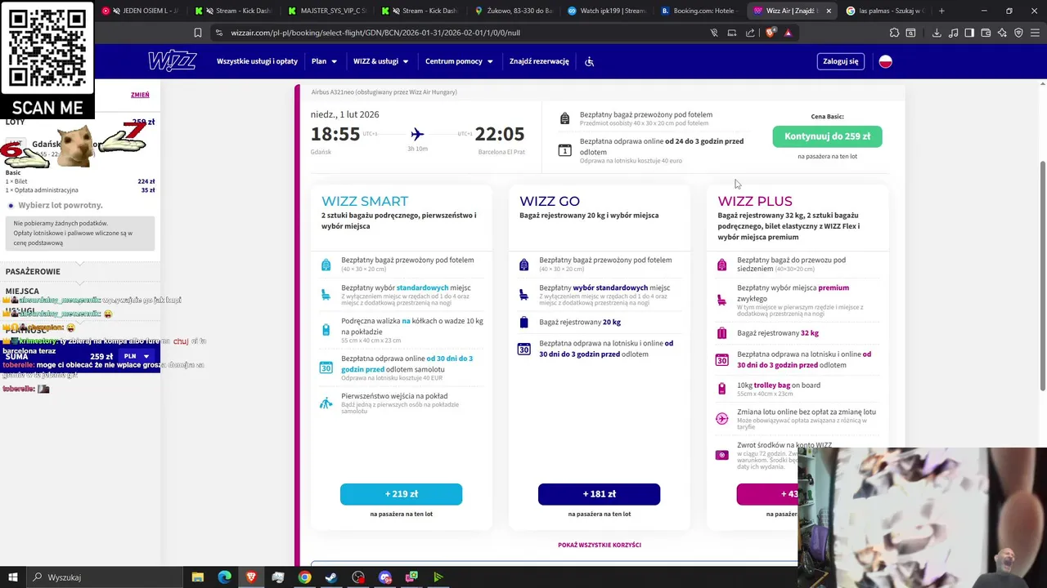The image size is (1047, 588).
Task: Click the 22:05 arrival time
Action: pos(500,134)
